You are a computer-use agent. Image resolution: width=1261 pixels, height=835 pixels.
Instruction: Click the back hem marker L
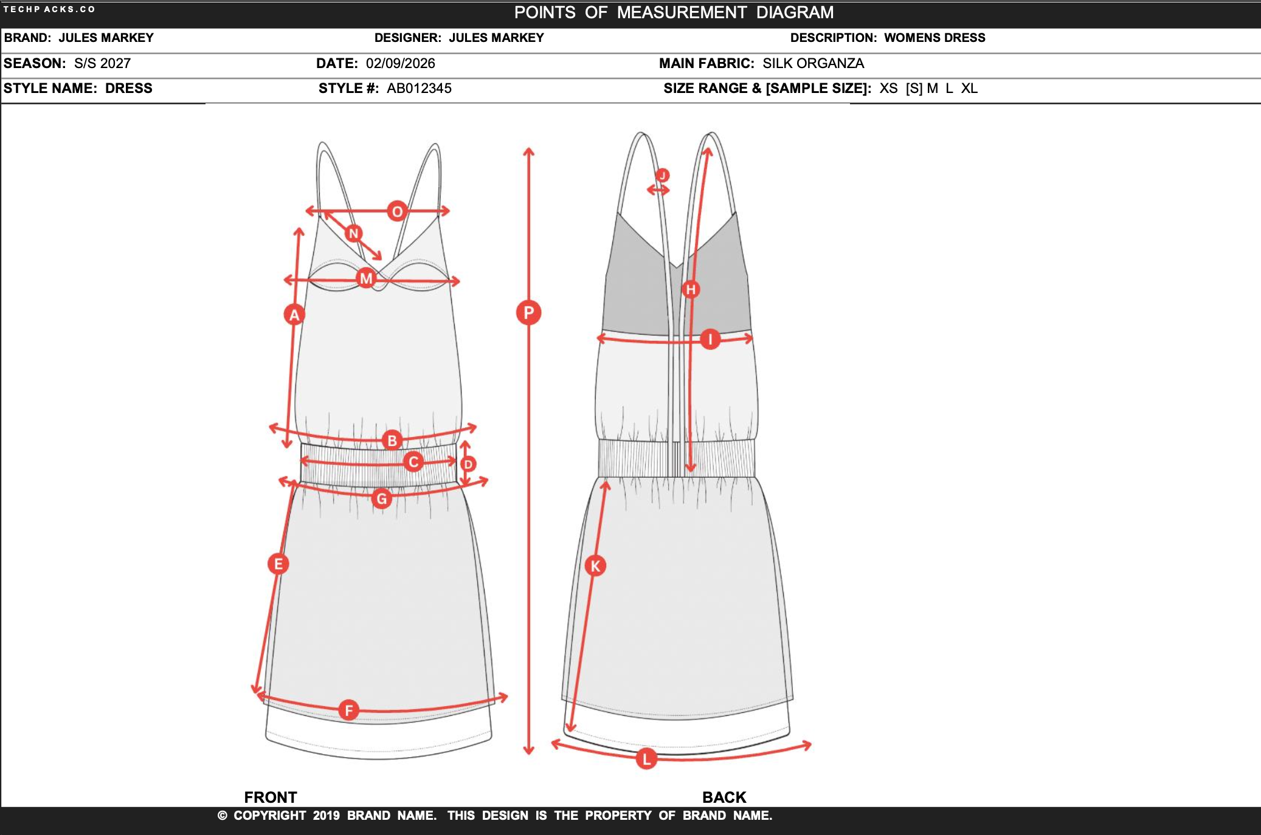pyautogui.click(x=647, y=758)
